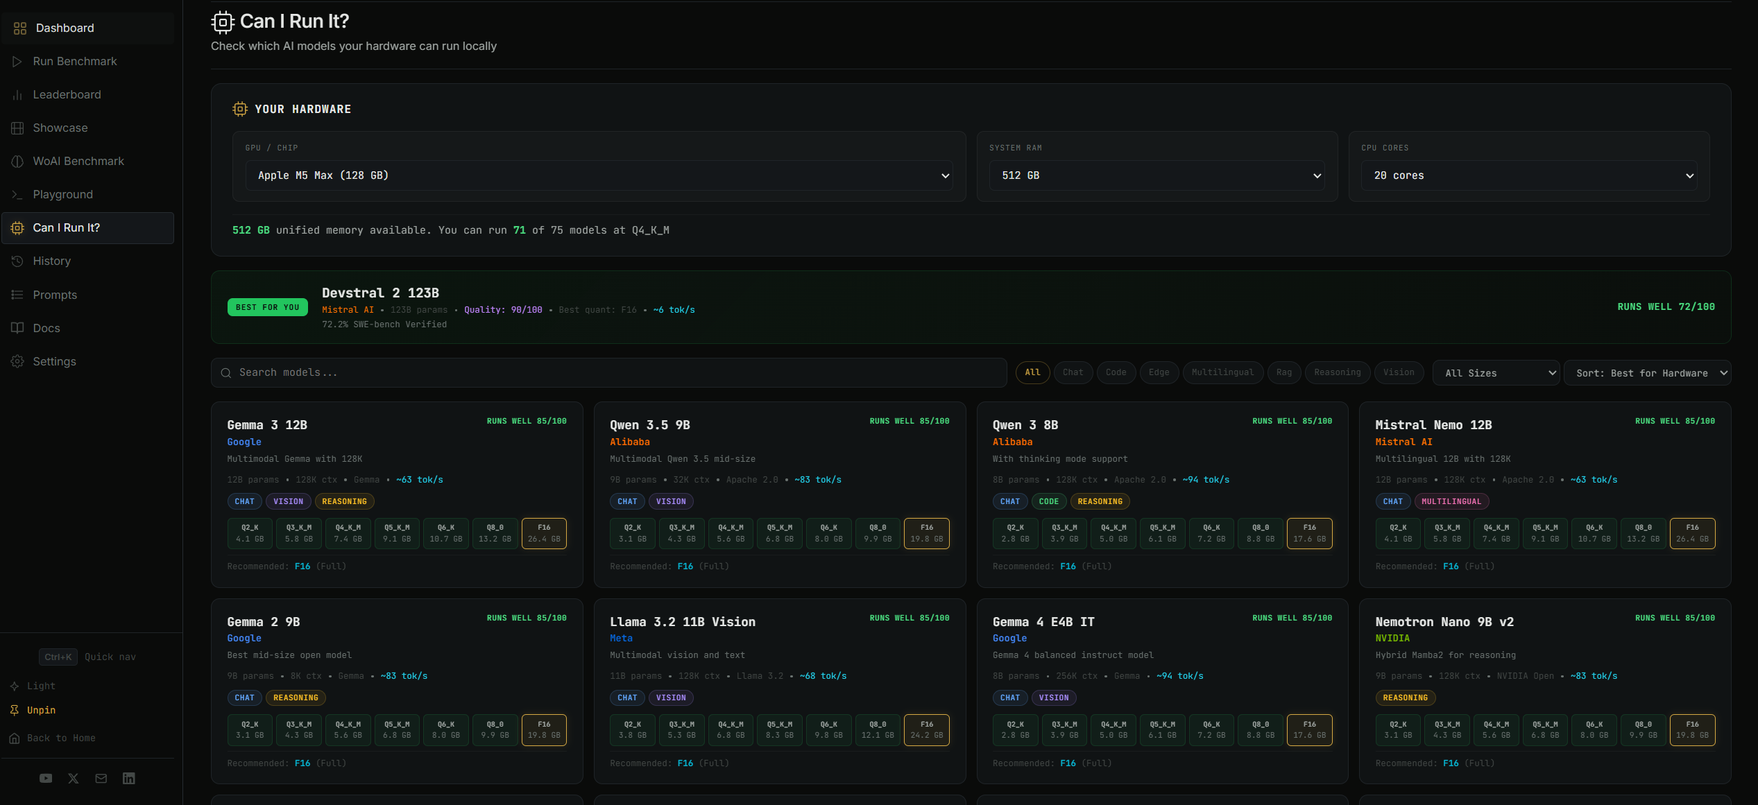Viewport: 1758px width, 805px height.
Task: Toggle the Chat category filter chip
Action: [1073, 372]
